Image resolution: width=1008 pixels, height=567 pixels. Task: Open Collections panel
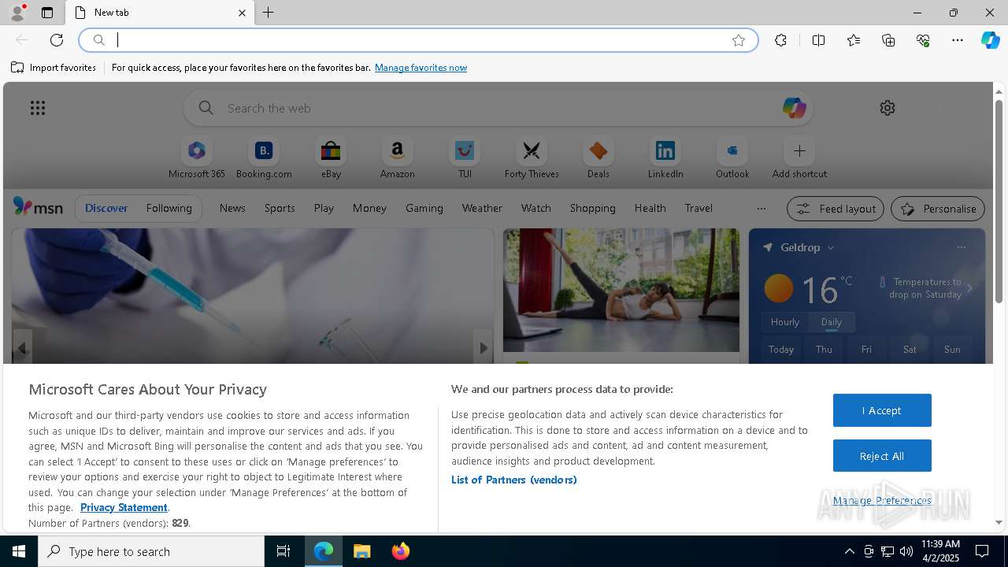click(888, 40)
